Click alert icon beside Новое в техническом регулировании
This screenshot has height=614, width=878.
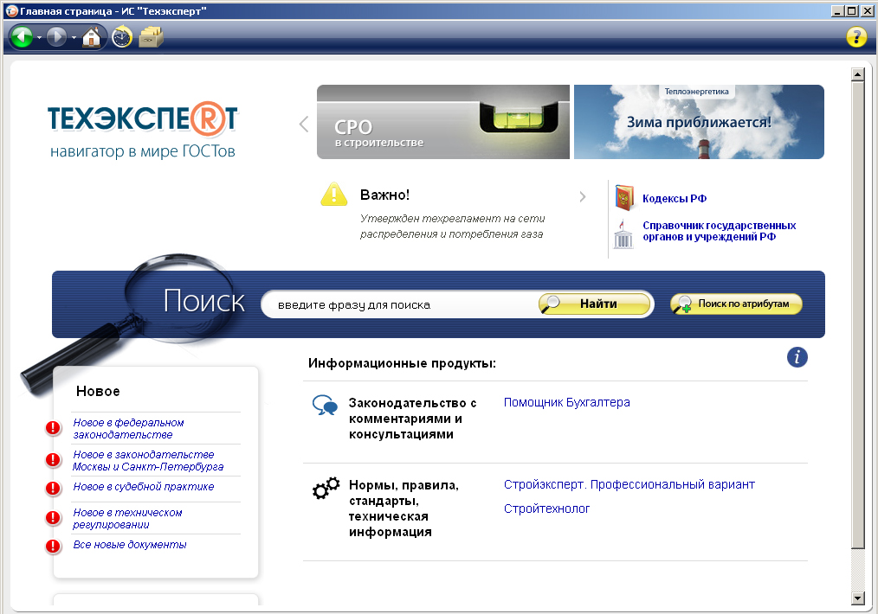tap(53, 518)
